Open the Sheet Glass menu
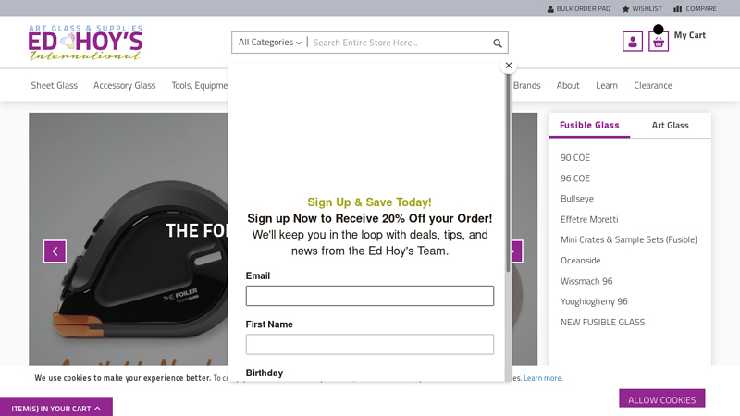Viewport: 740px width, 416px height. pos(55,85)
